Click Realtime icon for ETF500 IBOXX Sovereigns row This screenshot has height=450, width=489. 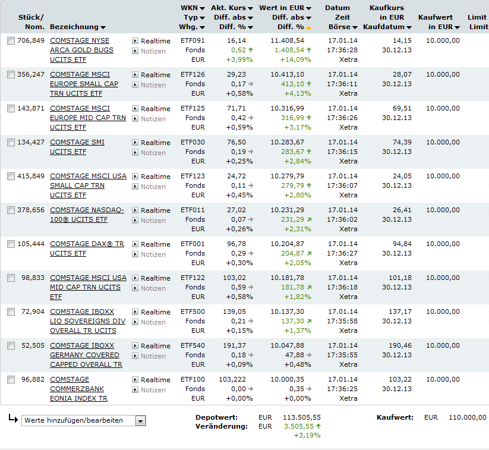tap(135, 311)
